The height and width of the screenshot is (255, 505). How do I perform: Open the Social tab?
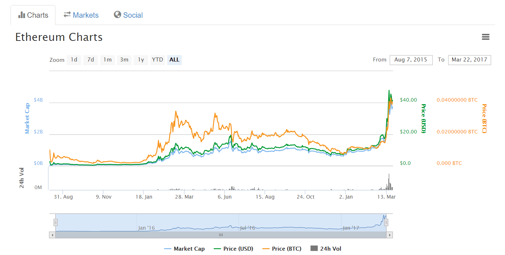pos(128,15)
